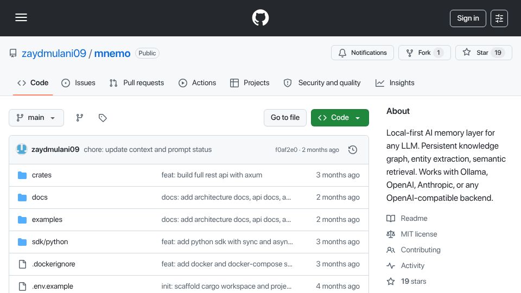Open commit 'feat: add docker and docker-compose'
Screen dimensions: 521x293
click(x=227, y=264)
